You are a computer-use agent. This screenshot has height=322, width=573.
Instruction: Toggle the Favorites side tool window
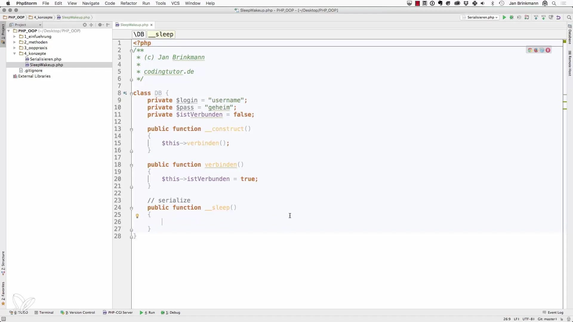click(x=3, y=293)
